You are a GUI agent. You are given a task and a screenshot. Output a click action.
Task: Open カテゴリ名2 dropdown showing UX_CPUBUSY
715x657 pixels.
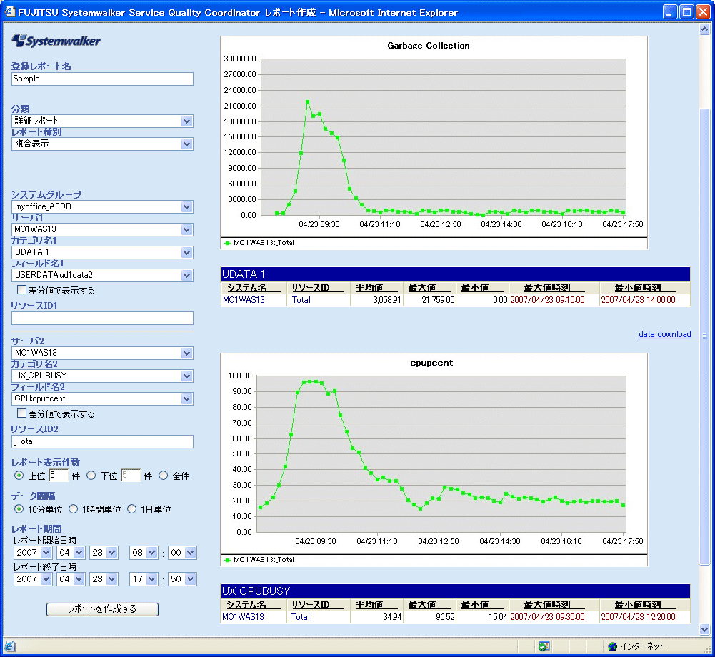pyautogui.click(x=102, y=376)
